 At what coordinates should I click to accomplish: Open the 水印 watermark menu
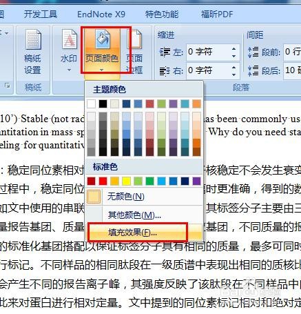69,50
